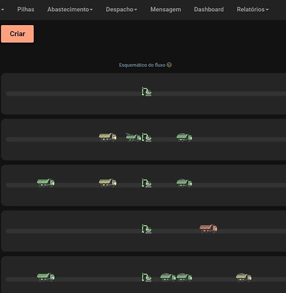Screen dimensions: 286x293
Task: Click the Esquemático do fluxo heading text
Action: pyautogui.click(x=142, y=65)
